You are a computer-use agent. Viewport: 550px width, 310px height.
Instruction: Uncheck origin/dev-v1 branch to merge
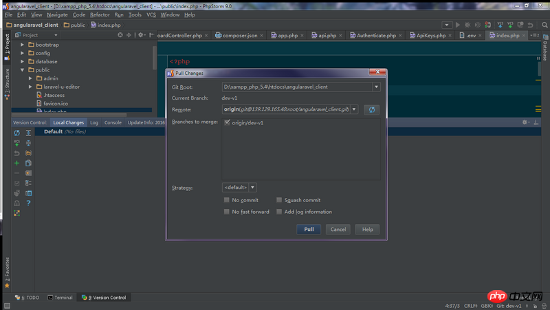pyautogui.click(x=228, y=122)
